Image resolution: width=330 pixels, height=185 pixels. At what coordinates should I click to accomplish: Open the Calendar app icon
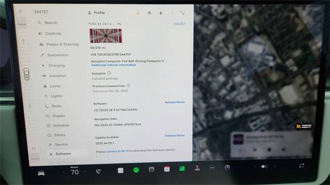tap(167, 169)
